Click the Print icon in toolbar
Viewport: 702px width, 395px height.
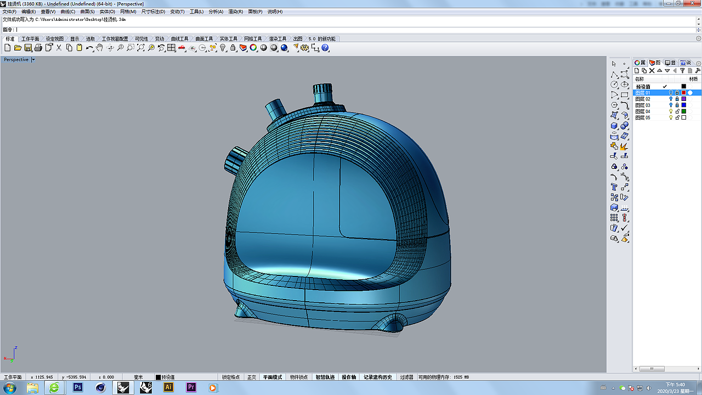(x=38, y=48)
